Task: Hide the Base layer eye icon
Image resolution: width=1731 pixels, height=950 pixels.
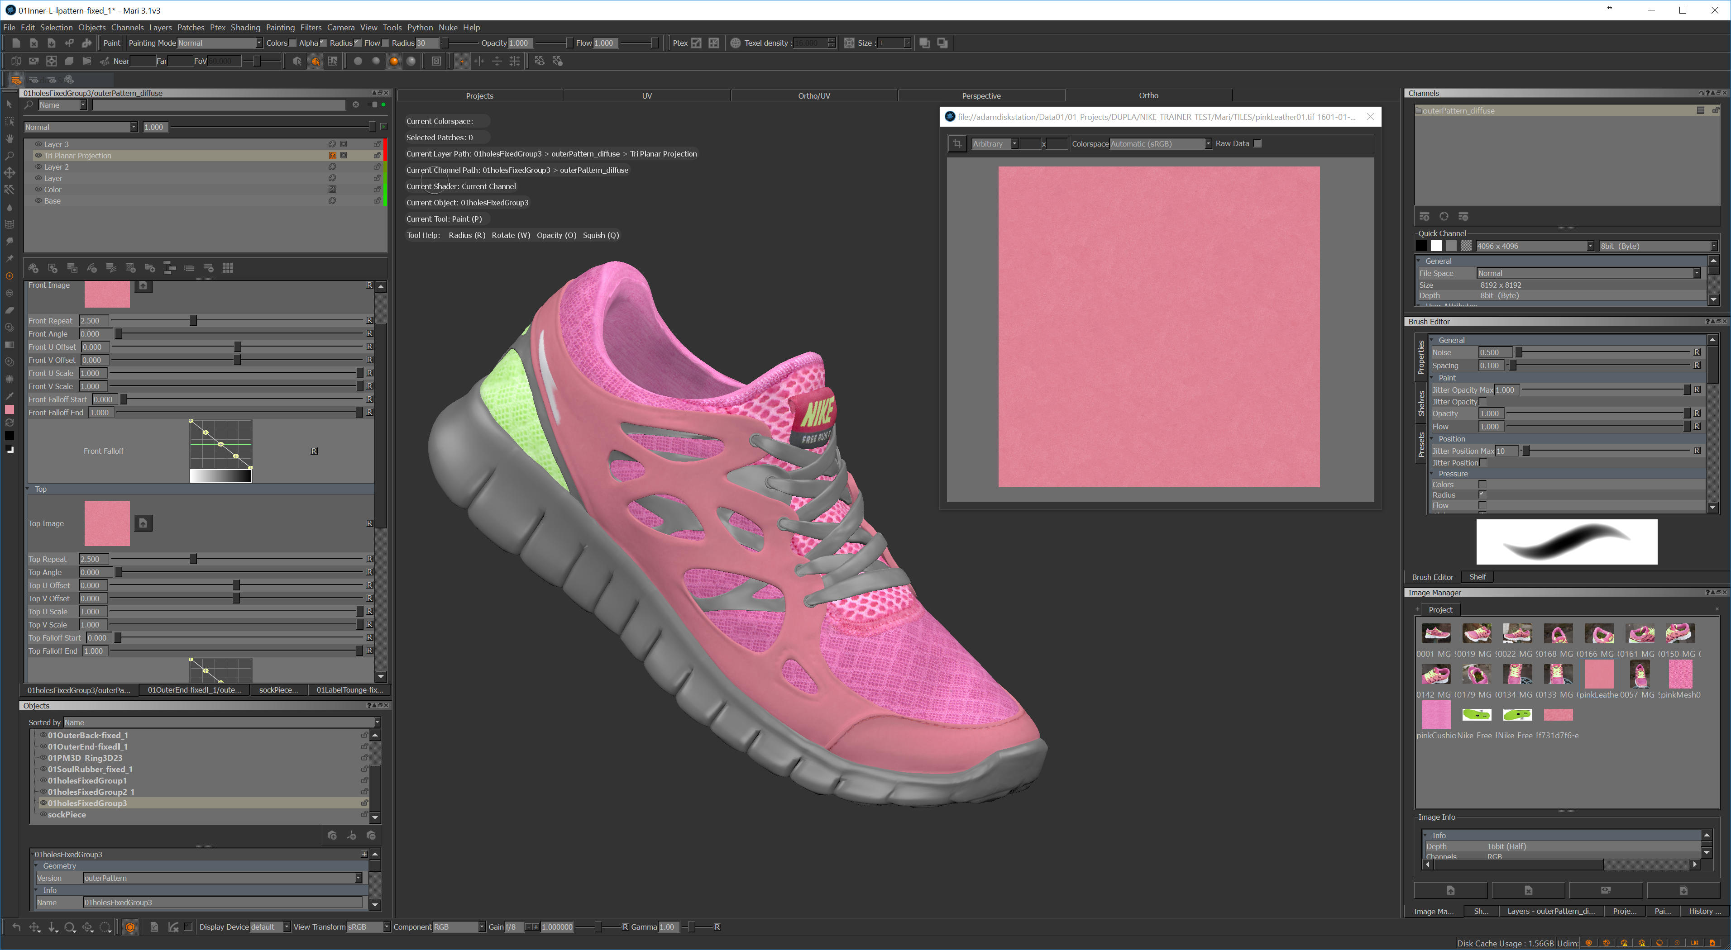Action: point(38,201)
